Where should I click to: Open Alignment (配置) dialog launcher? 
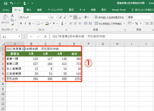click(x=125, y=30)
